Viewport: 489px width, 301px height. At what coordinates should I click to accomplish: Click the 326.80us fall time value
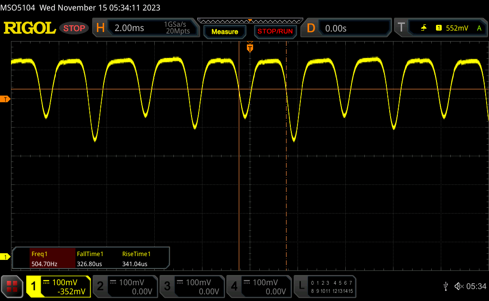pos(89,264)
